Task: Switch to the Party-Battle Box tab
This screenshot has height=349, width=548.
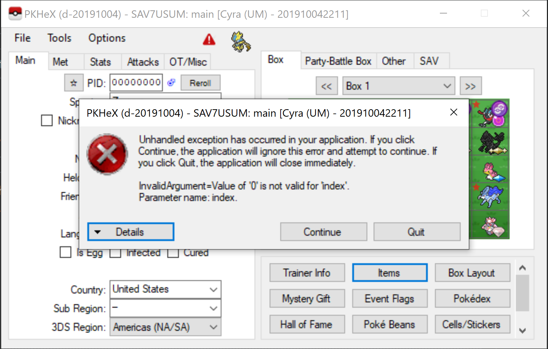Action: click(x=338, y=61)
